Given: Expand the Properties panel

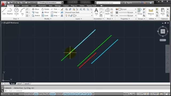Looking at the screenshot, I should 125,19.
